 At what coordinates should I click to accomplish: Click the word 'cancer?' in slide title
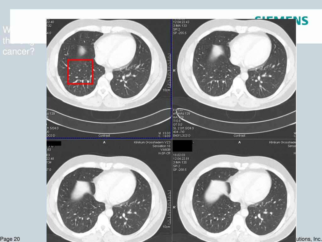click(19, 51)
